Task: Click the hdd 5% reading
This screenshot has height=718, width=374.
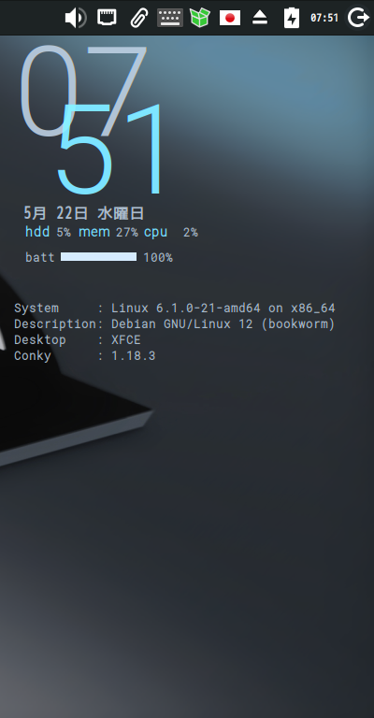Action: (48, 232)
